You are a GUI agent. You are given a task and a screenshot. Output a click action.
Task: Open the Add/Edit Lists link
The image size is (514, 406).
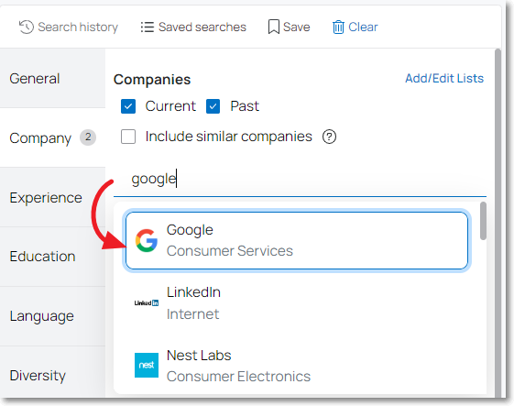pos(444,79)
